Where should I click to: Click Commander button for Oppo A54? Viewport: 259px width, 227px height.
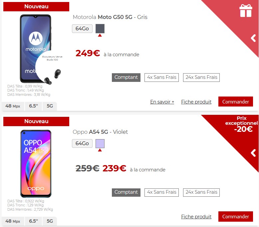coord(236,216)
